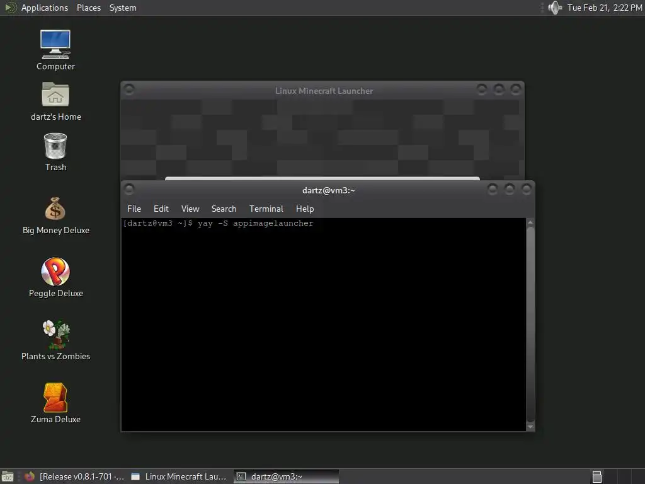The width and height of the screenshot is (645, 484).
Task: Close the dartz@vm3:~ terminal window
Action: [526, 189]
